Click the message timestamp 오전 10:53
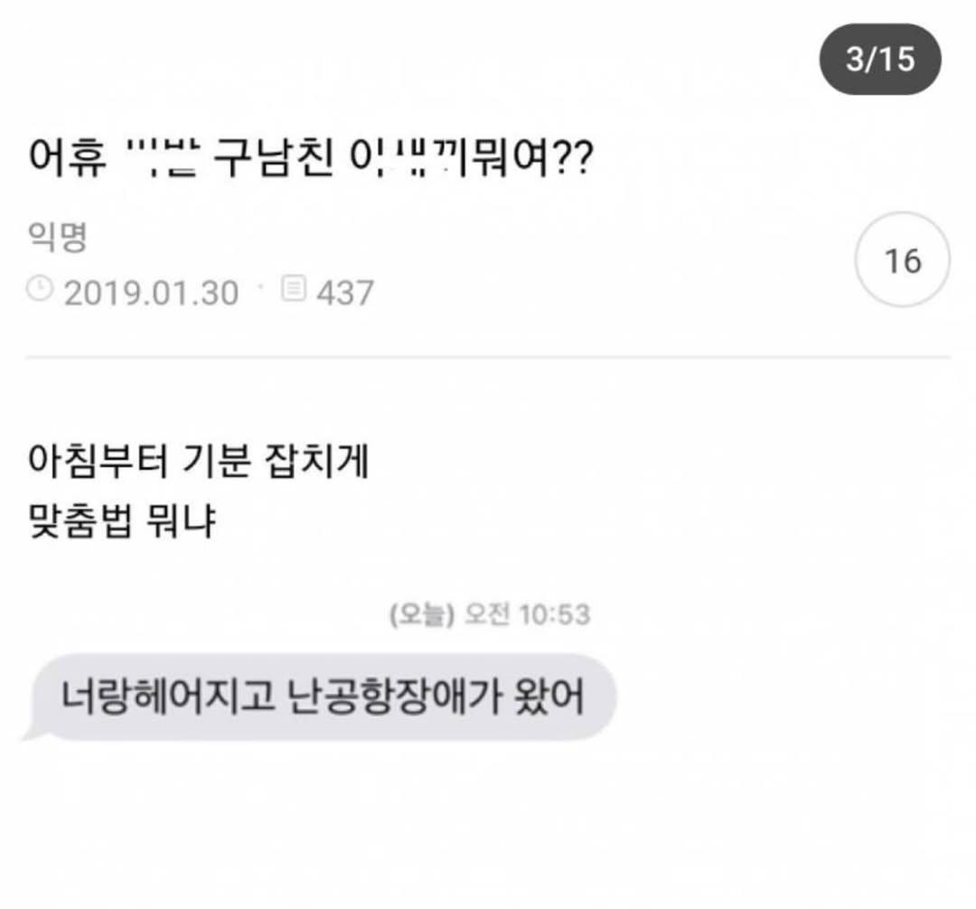The height and width of the screenshot is (909, 976). tap(528, 614)
